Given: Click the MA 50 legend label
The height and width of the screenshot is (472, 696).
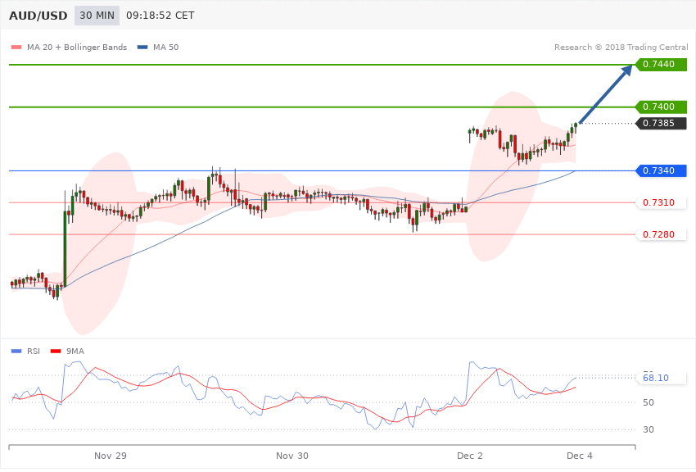Looking at the screenshot, I should click(x=166, y=47).
